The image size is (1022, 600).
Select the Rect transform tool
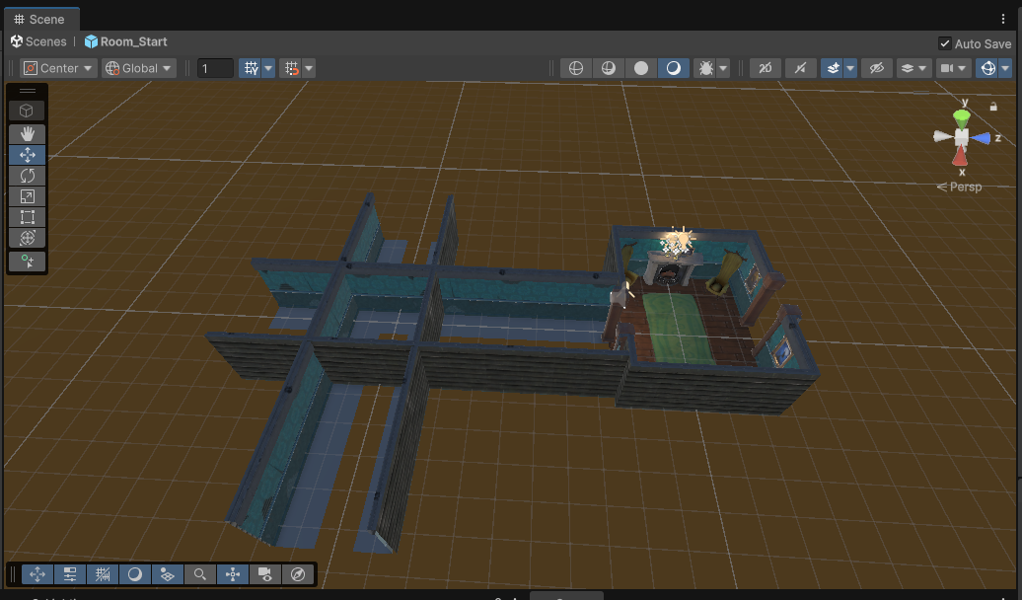coord(27,217)
